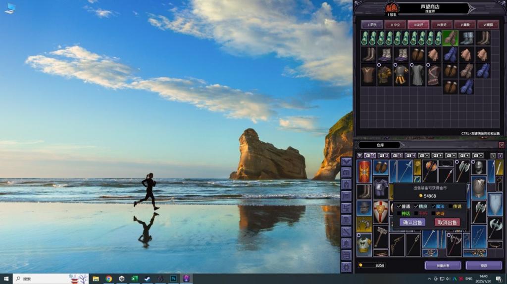The image size is (507, 284).
Task: Pick the recurve bow in the warehouse
Action: 397,244
